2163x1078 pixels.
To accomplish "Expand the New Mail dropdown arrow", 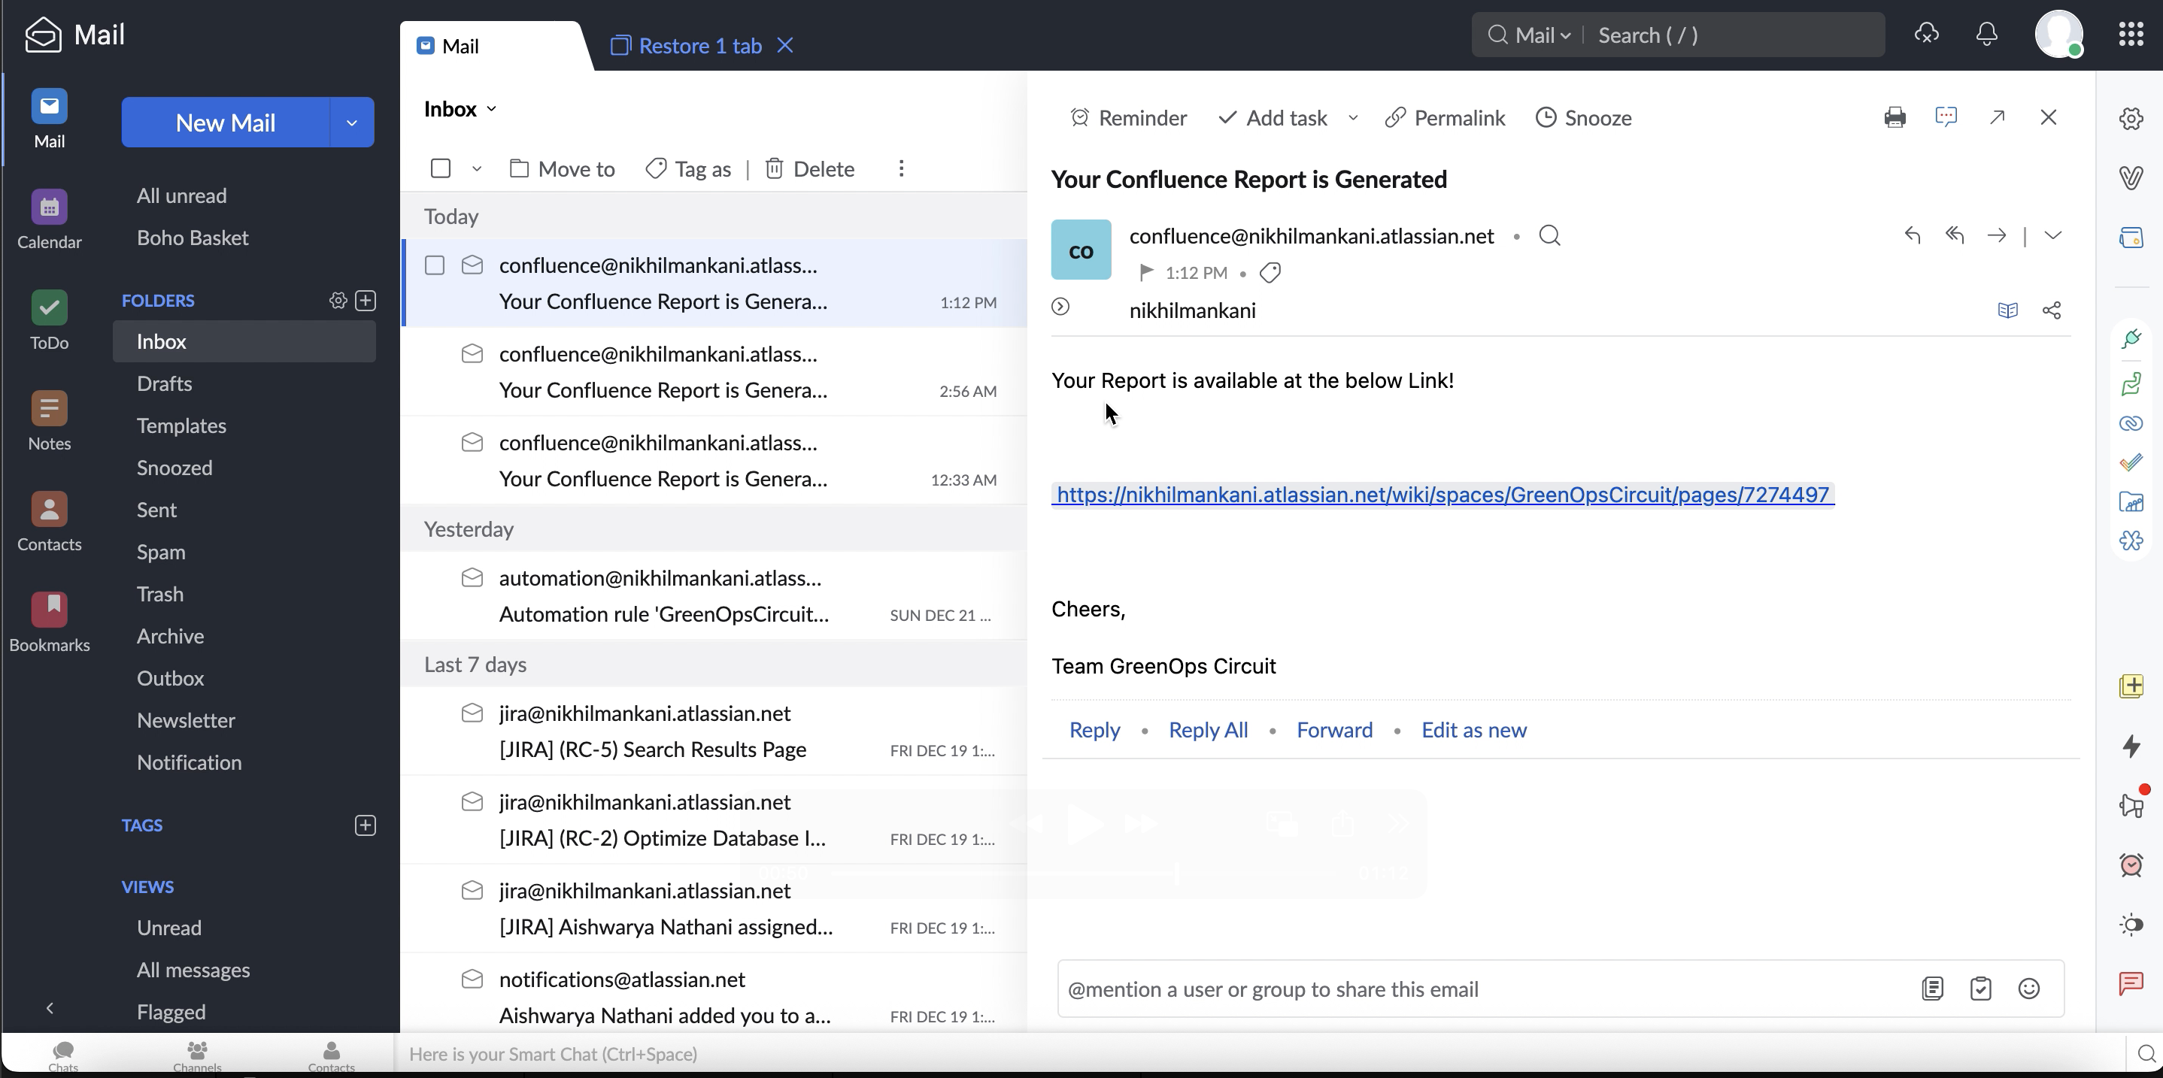I will pyautogui.click(x=352, y=123).
